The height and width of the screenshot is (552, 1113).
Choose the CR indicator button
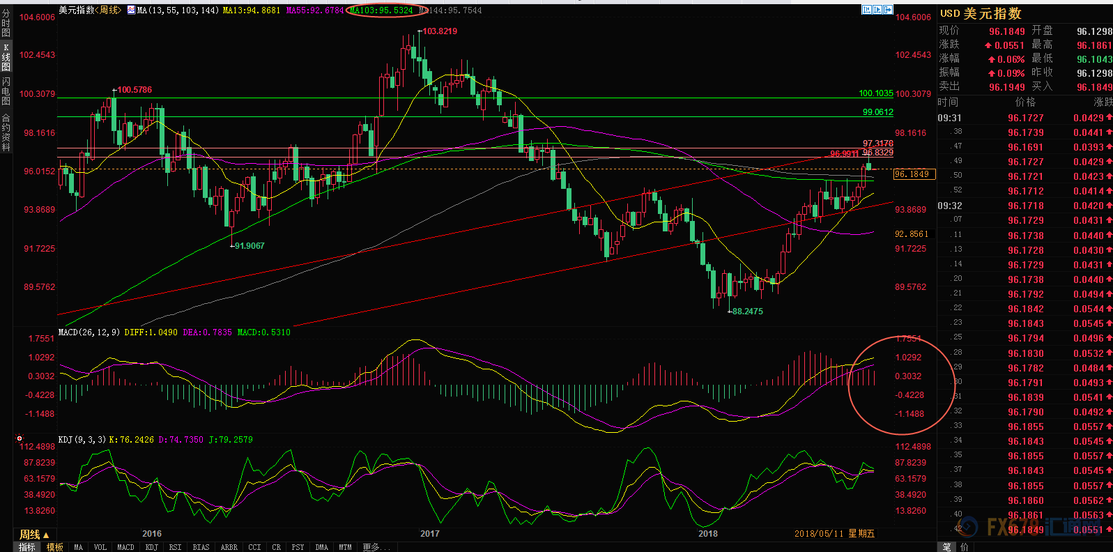click(277, 547)
